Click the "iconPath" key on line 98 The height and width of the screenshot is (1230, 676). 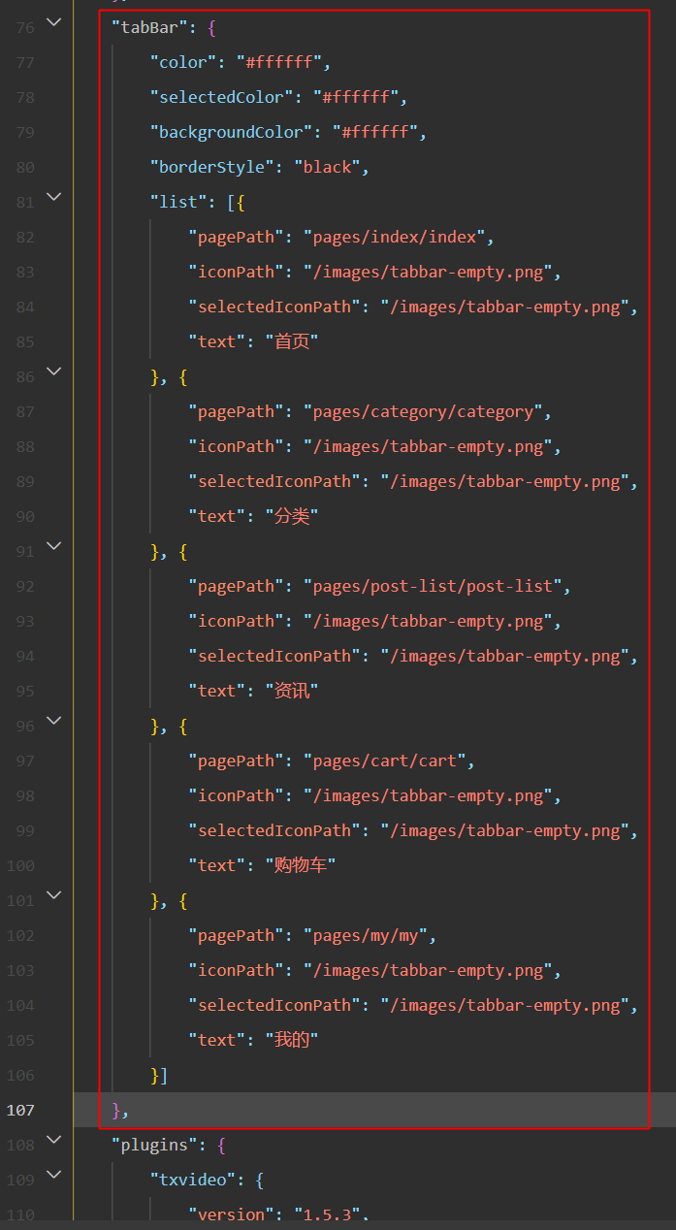click(x=236, y=795)
